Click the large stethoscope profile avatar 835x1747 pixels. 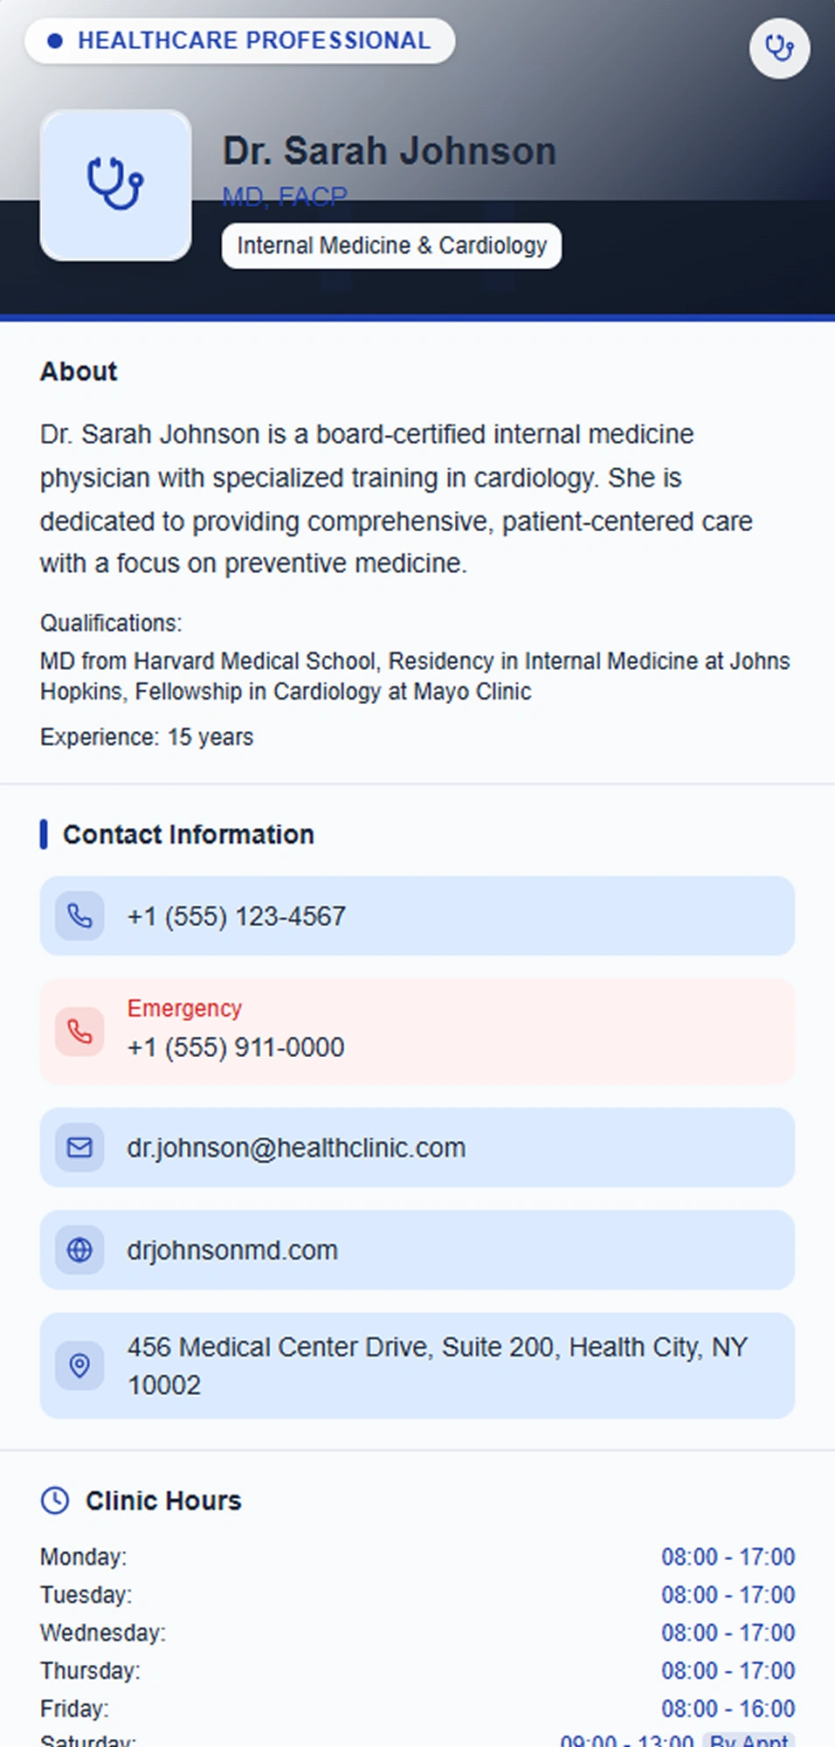point(115,185)
